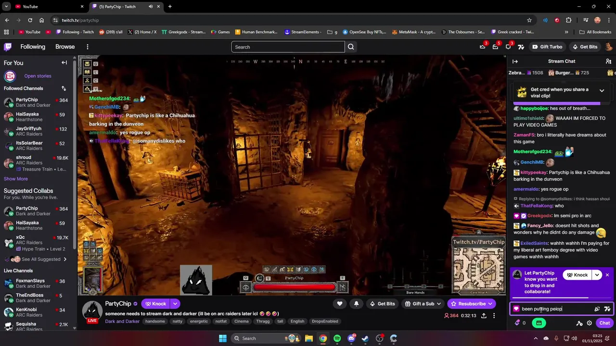The width and height of the screenshot is (616, 346).
Task: Mute the Twitch tab via the speaker icon
Action: pyautogui.click(x=150, y=7)
